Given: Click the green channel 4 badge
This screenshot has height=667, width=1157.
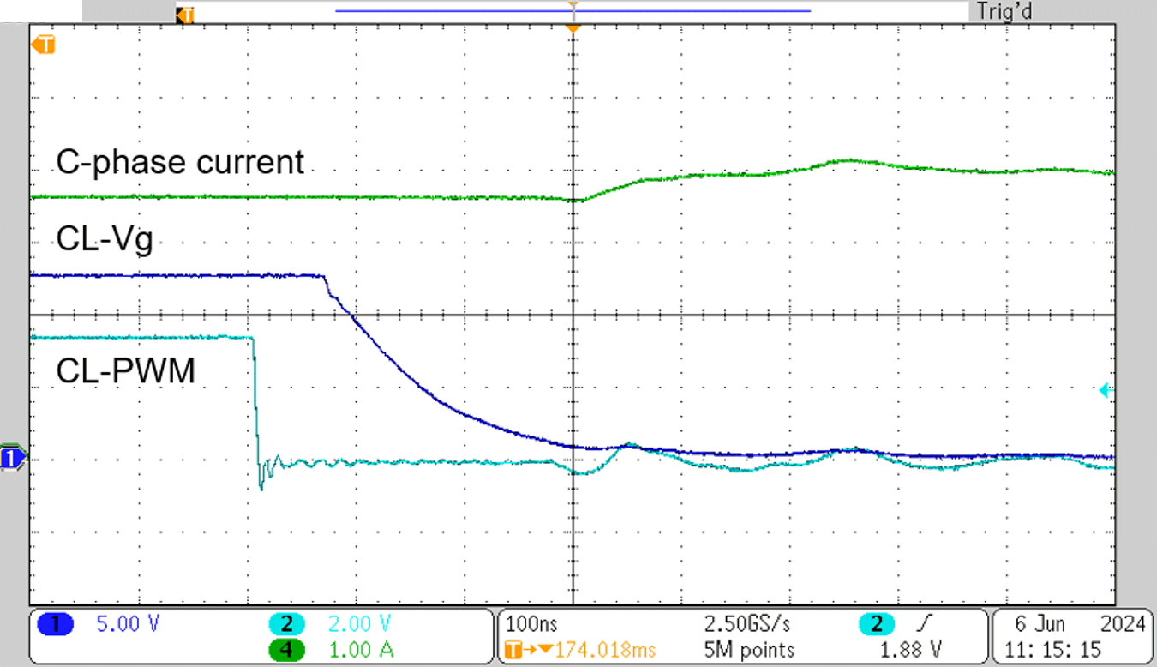Looking at the screenshot, I should pos(286,650).
